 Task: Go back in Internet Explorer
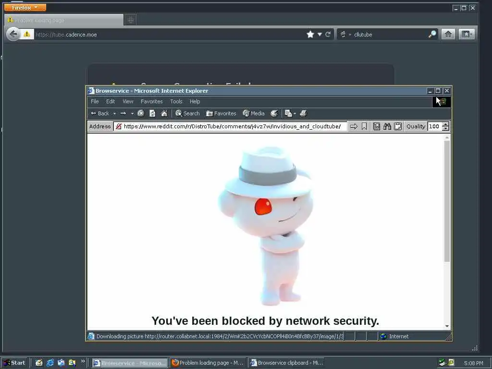100,113
